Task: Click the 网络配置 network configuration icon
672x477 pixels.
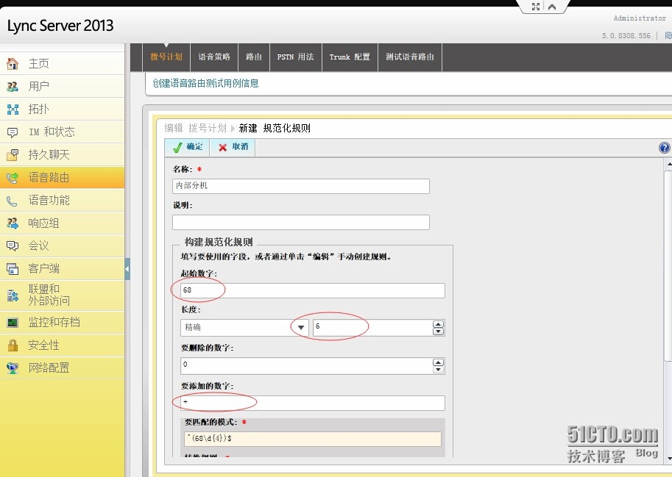Action: coord(13,368)
